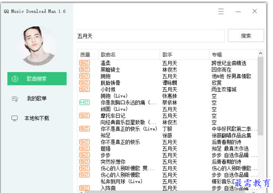Screen dimensions: 273x193
Task: Select the song 向经典音乐巨星致敬
Action: (128, 122)
